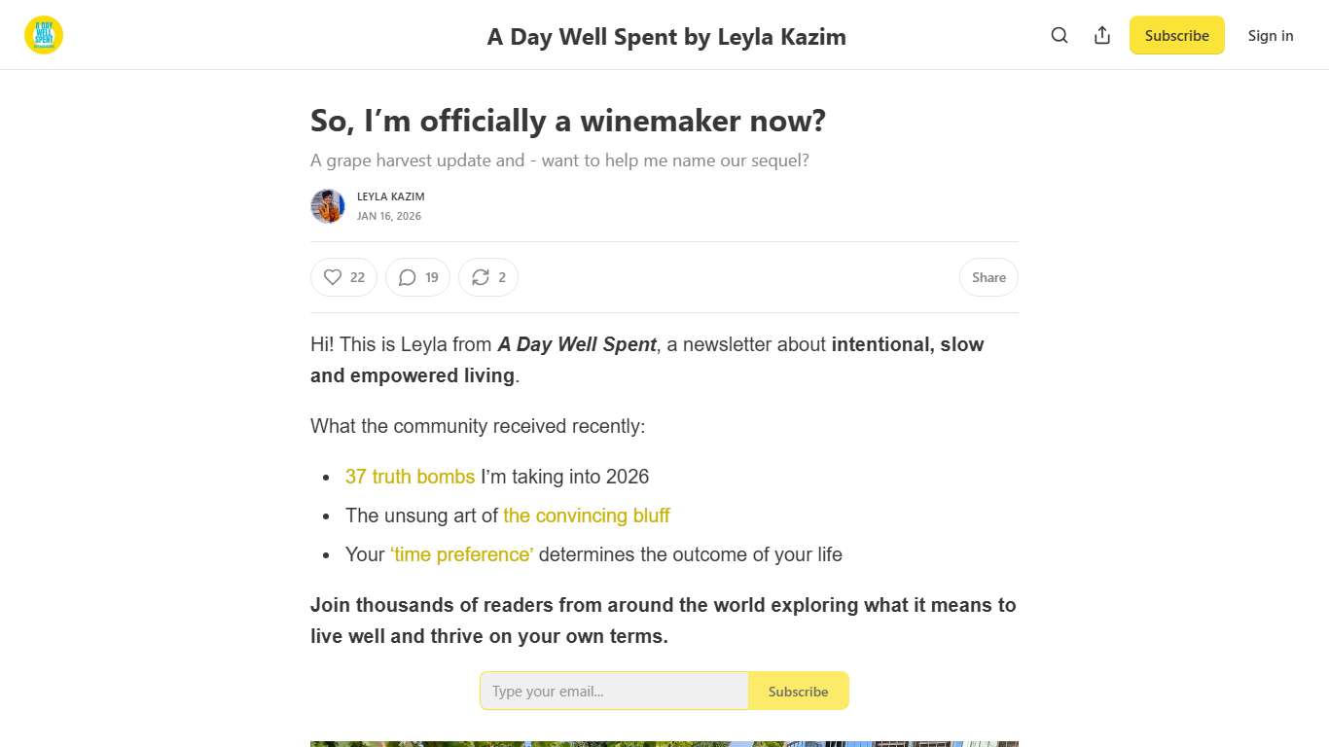Click the Sign in link
Viewport: 1329px width, 747px height.
(1271, 36)
